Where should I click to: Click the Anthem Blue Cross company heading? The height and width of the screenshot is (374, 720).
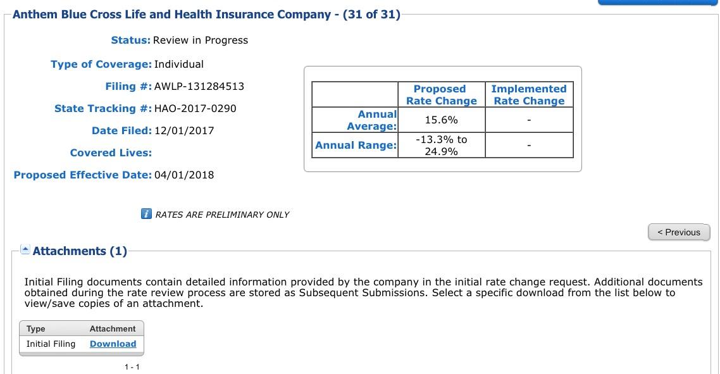click(x=206, y=14)
